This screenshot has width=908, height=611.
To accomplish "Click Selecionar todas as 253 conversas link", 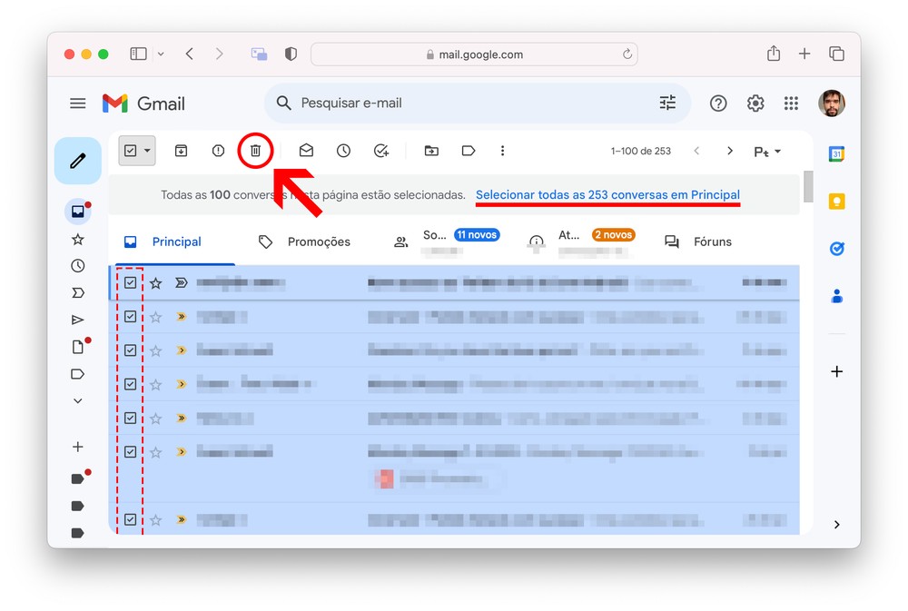I will [607, 195].
